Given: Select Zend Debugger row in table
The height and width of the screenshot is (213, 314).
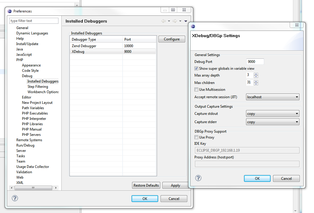Looking at the screenshot, I should 113,46.
